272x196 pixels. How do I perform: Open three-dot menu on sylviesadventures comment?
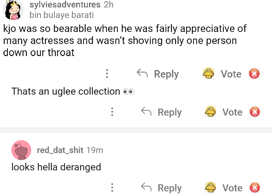coord(107,74)
